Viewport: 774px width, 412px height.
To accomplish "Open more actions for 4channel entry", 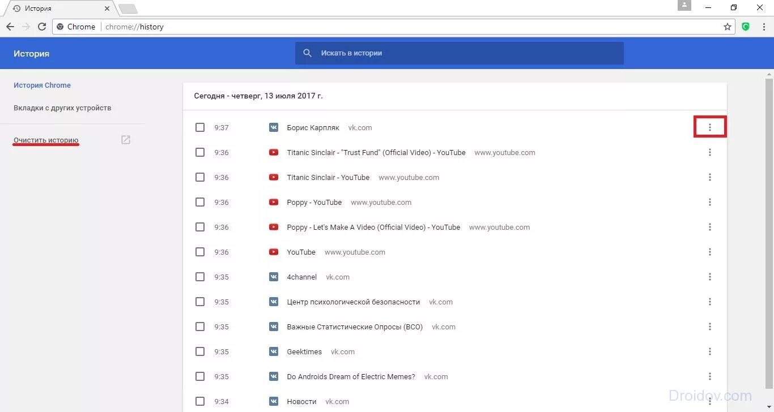I will tap(709, 277).
